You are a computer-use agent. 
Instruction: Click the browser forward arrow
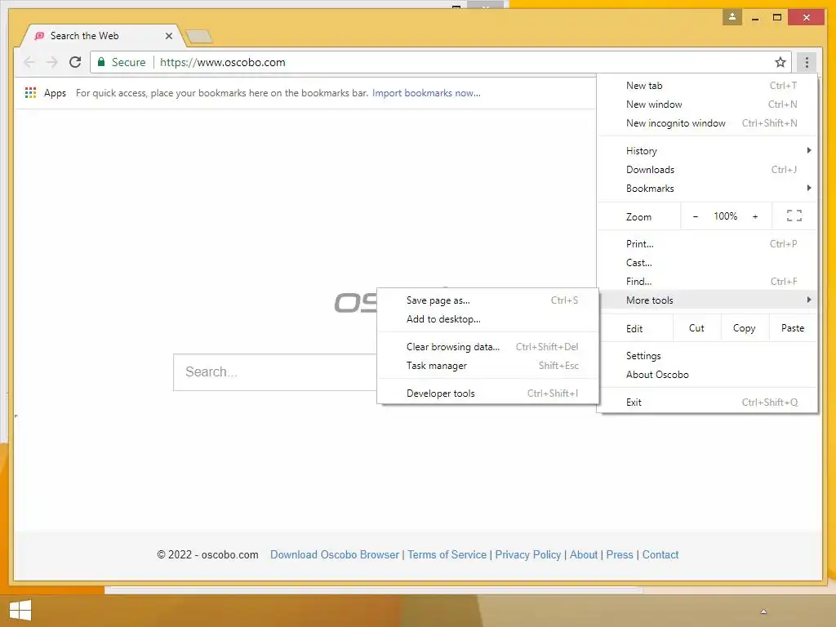coord(51,62)
